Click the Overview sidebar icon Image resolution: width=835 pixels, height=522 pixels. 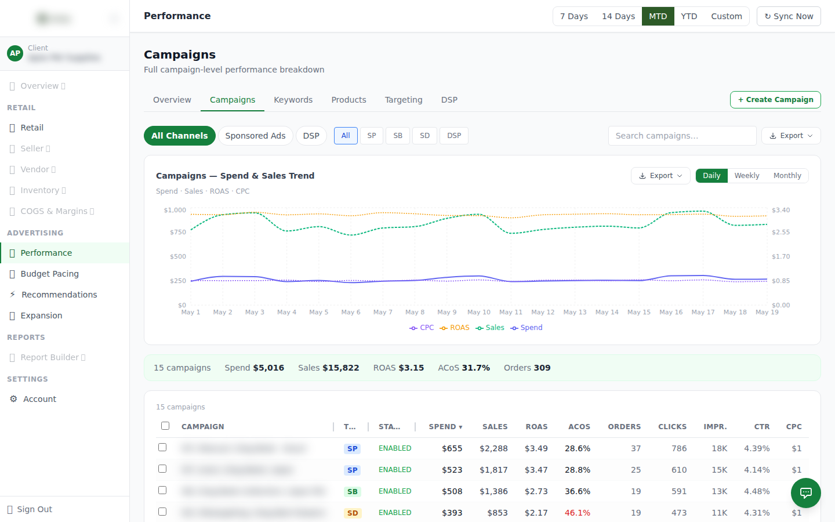tap(12, 86)
